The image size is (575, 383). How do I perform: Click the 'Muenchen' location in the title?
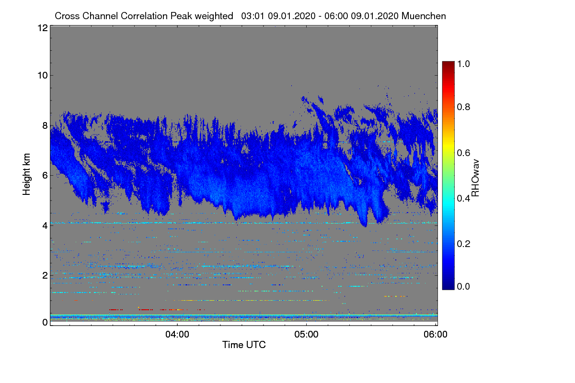pyautogui.click(x=424, y=16)
